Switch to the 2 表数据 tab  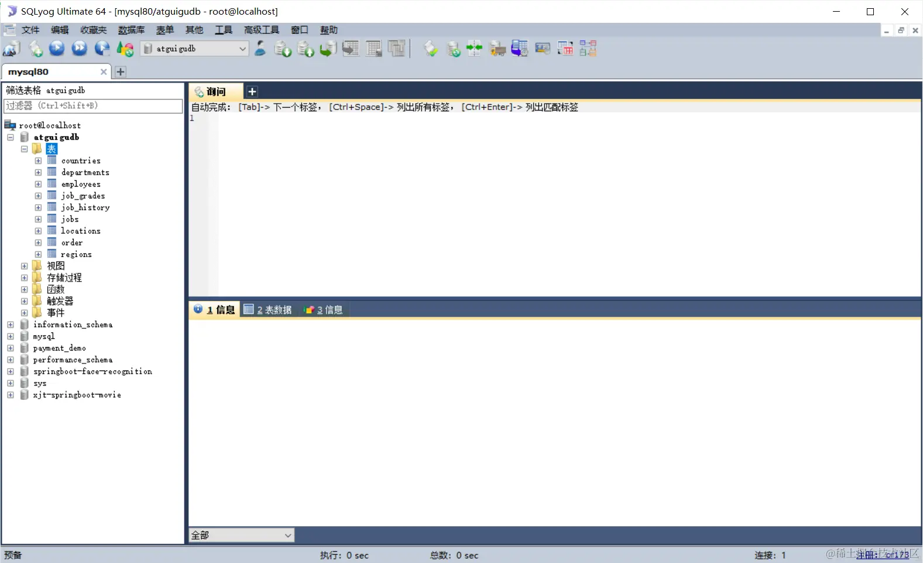click(x=268, y=310)
